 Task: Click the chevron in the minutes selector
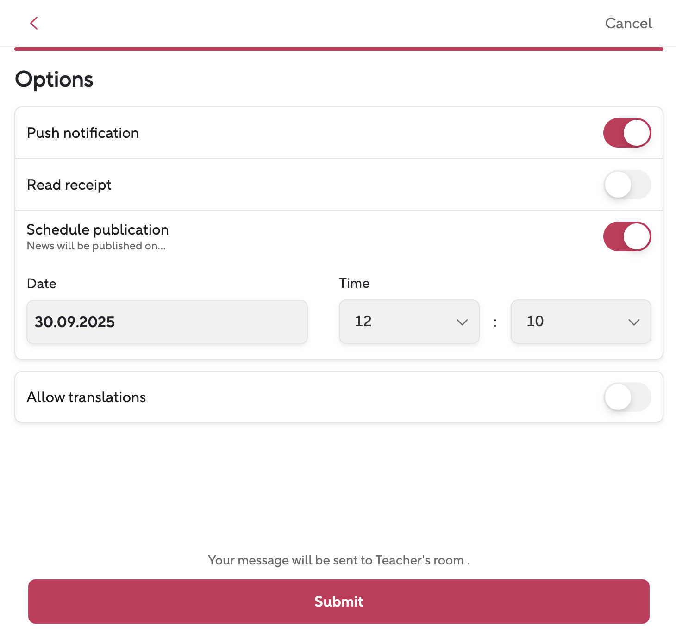click(x=634, y=322)
